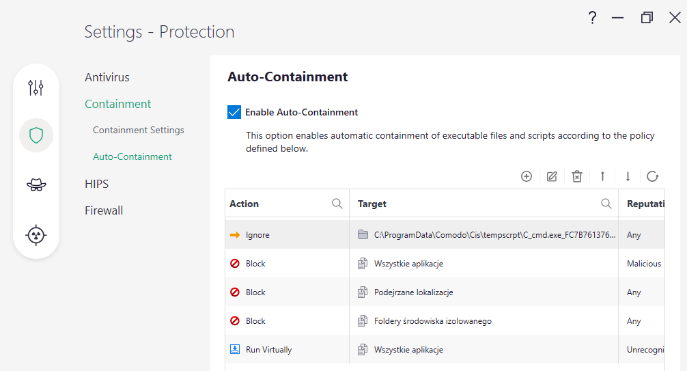
Task: Click the help question mark icon
Action: pos(592,18)
